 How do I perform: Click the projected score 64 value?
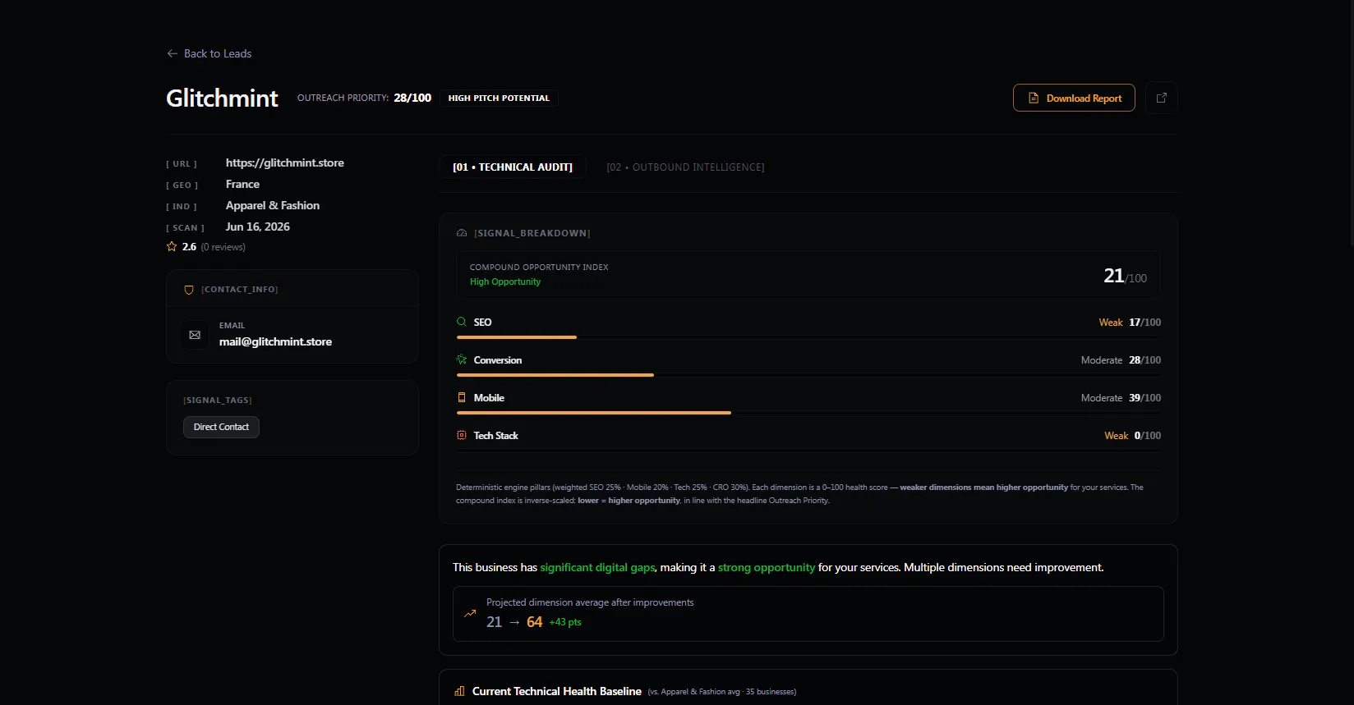point(534,622)
